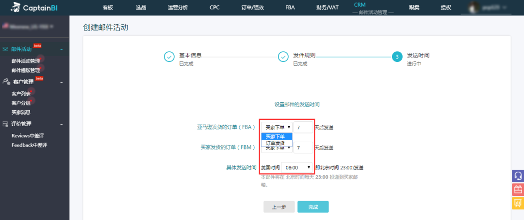The width and height of the screenshot is (524, 220).
Task: Open the gift box icon
Action: tap(518, 190)
